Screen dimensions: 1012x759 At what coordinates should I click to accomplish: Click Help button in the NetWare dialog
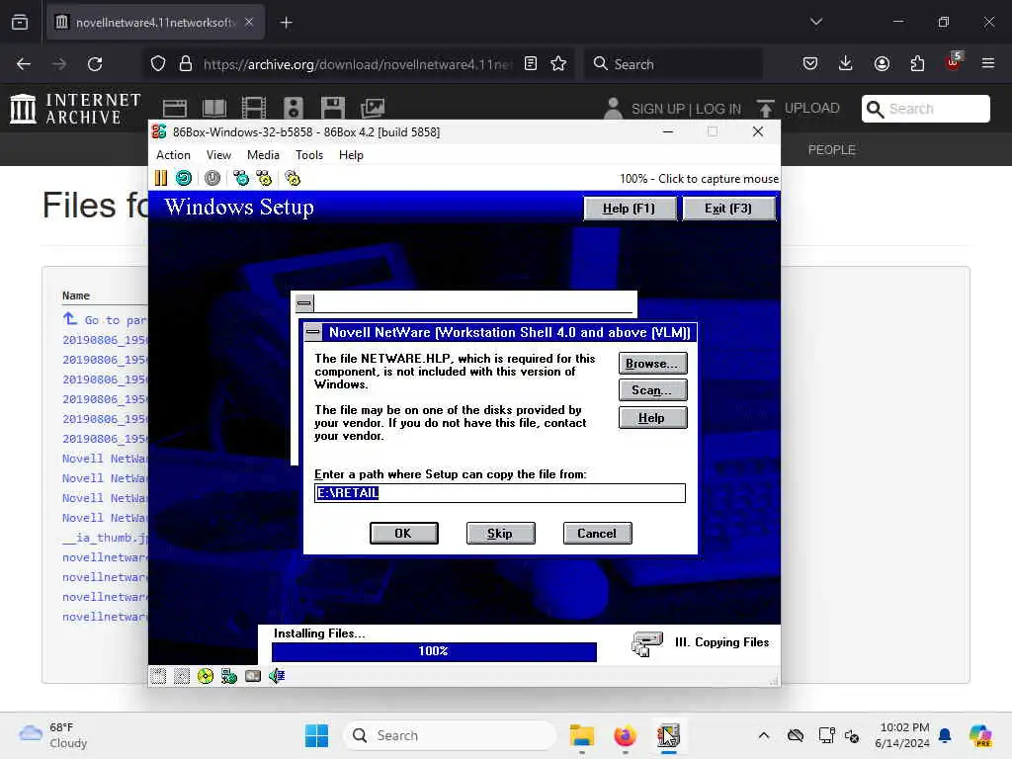tap(652, 418)
